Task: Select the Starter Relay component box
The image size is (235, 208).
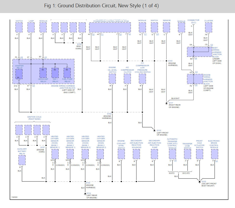Action: coord(19,74)
